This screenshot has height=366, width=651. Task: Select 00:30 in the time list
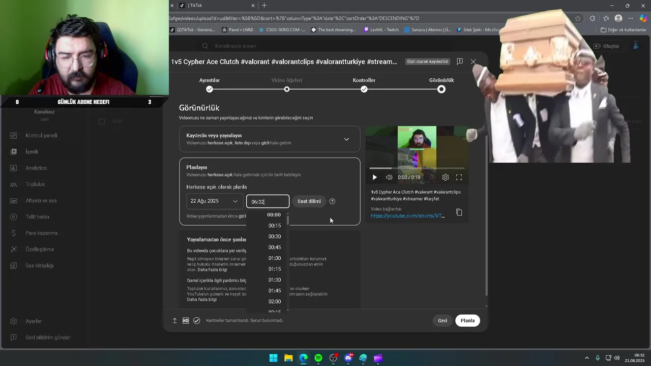coord(274,236)
